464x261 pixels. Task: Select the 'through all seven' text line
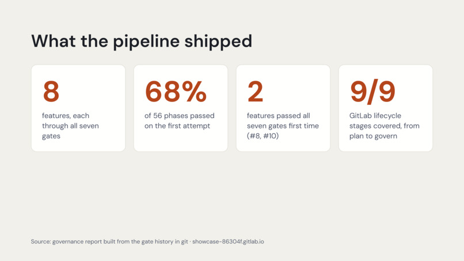pyautogui.click(x=70, y=126)
